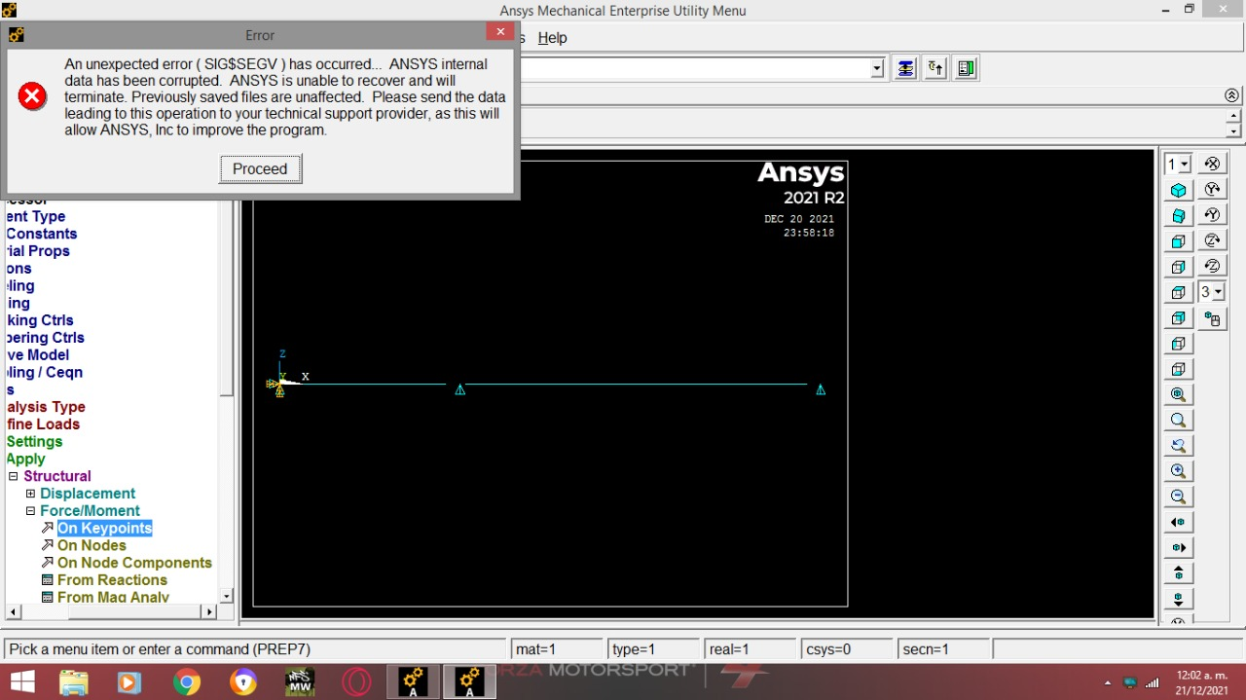Collapse the Structural tree branch
Image resolution: width=1246 pixels, height=700 pixels.
(x=14, y=476)
